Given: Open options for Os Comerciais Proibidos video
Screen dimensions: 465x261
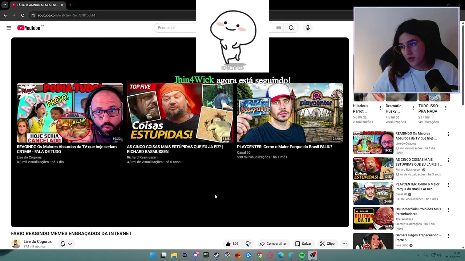Looking at the screenshot, I should pyautogui.click(x=448, y=210).
